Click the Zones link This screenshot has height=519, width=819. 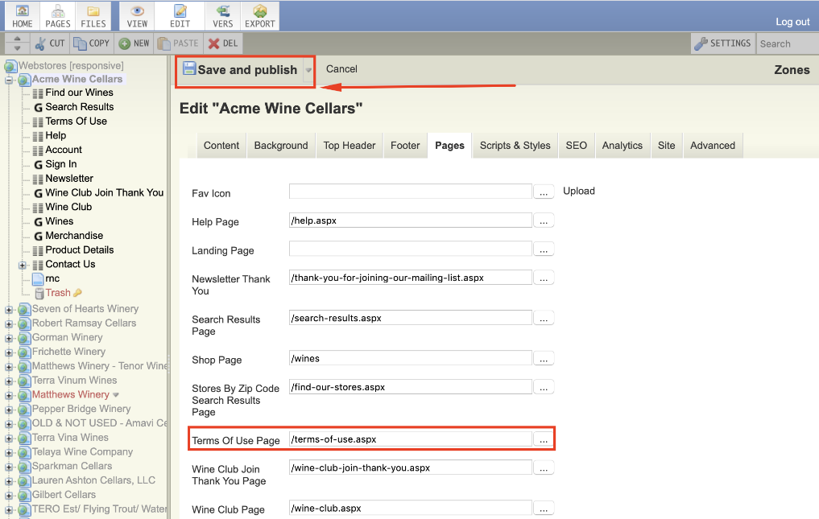[x=792, y=70]
